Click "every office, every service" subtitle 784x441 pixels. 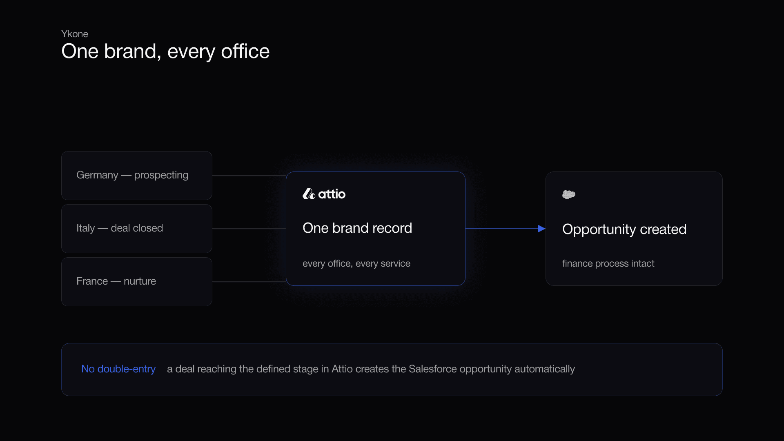356,263
